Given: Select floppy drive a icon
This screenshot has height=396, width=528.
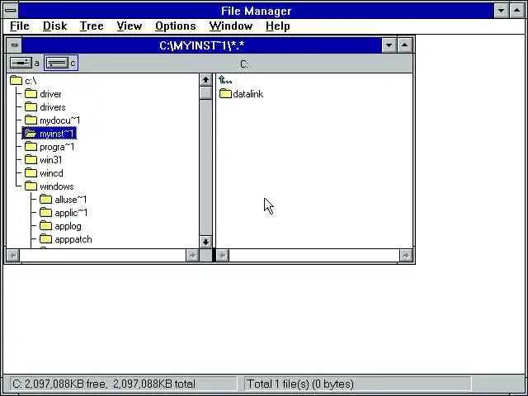Looking at the screenshot, I should [21, 63].
